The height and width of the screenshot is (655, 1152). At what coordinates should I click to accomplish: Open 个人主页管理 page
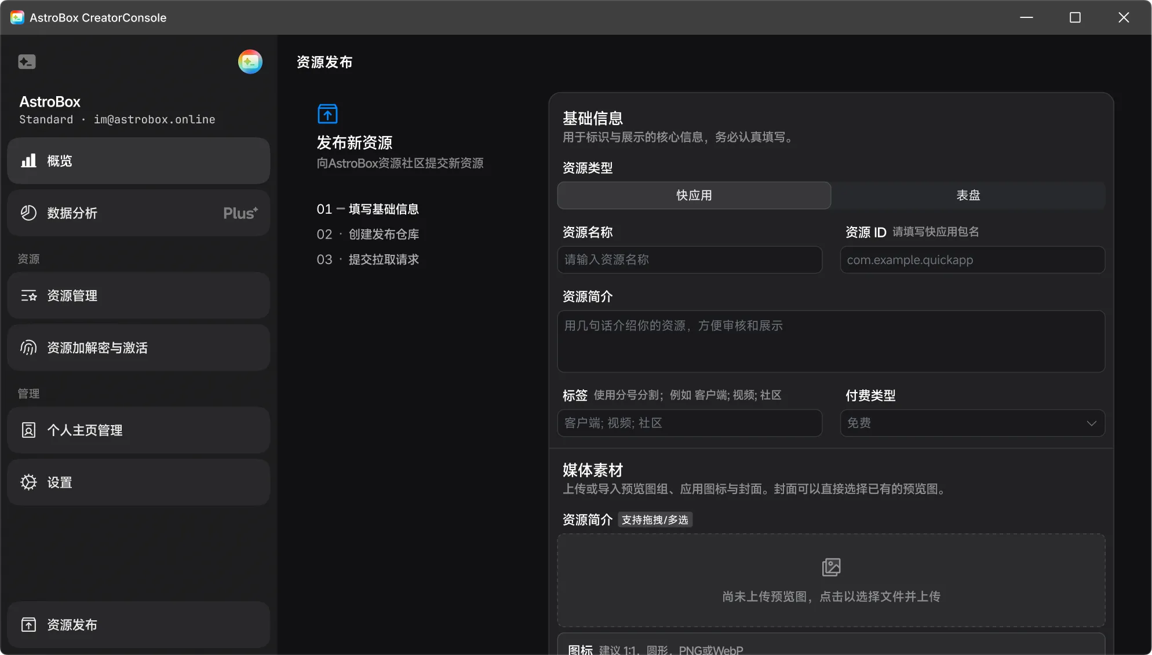tap(138, 430)
